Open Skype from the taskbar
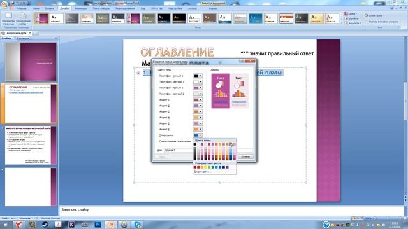Screen dimensions: 408x229 coord(138,225)
